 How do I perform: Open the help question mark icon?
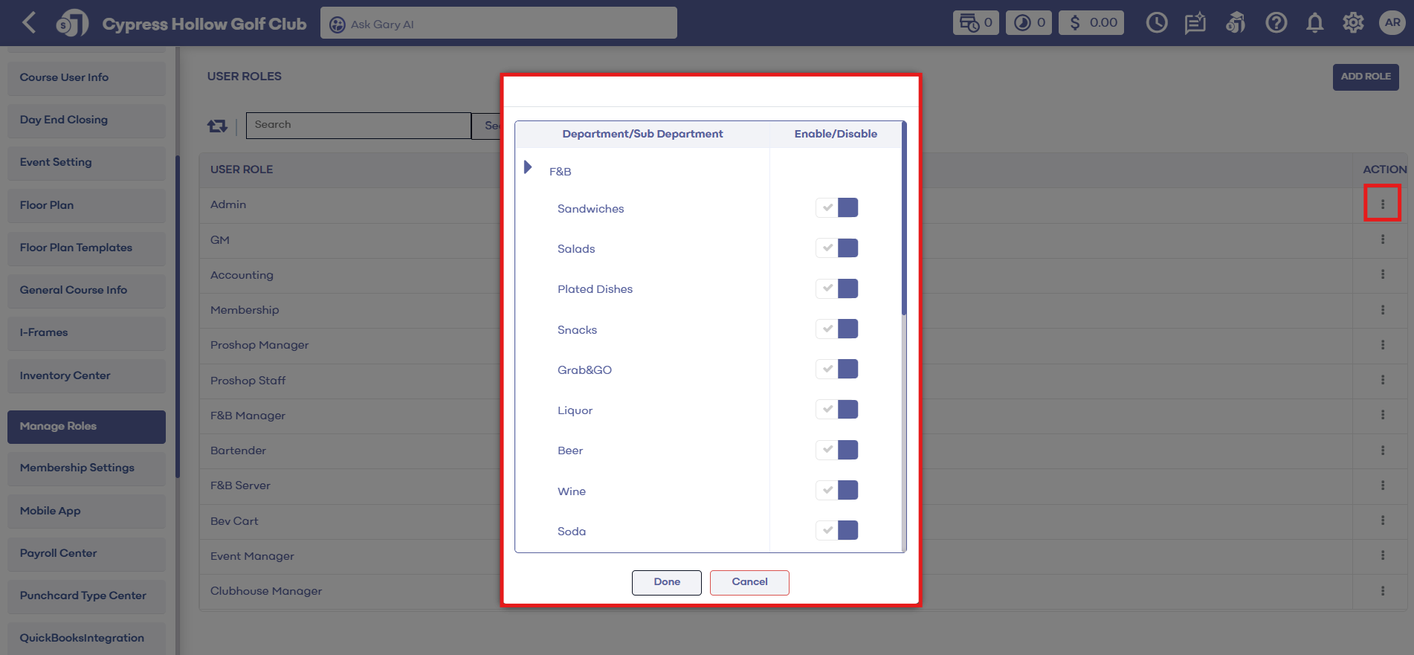(x=1276, y=23)
